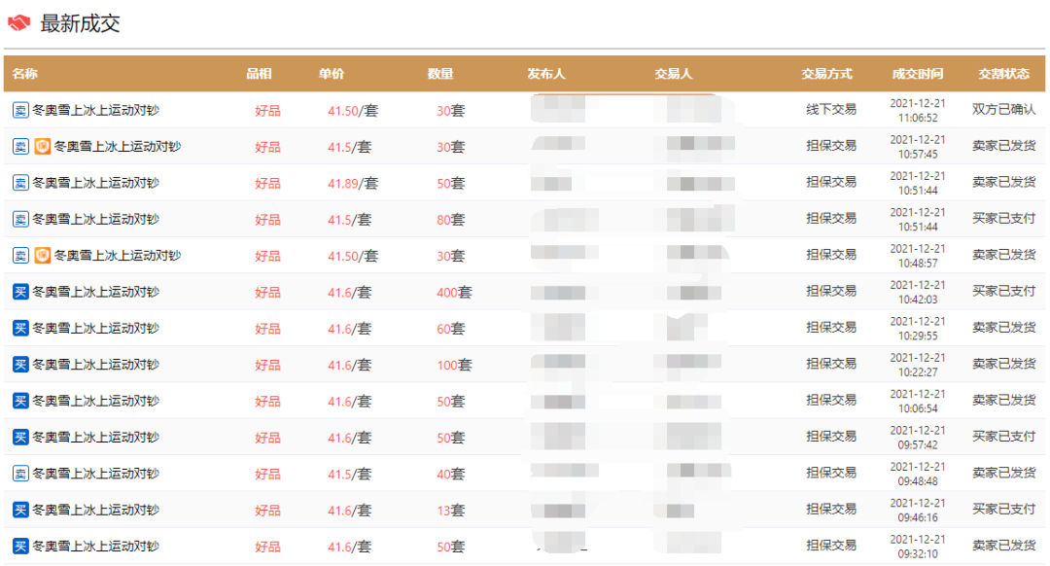1050x566 pixels.
Task: Click the sell icon in the 80套 row
Action: point(20,219)
